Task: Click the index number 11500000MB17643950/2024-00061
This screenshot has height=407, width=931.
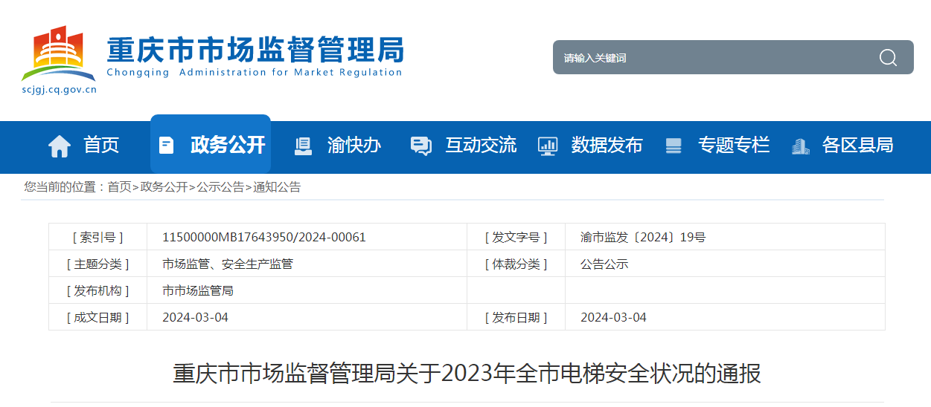Action: (264, 238)
